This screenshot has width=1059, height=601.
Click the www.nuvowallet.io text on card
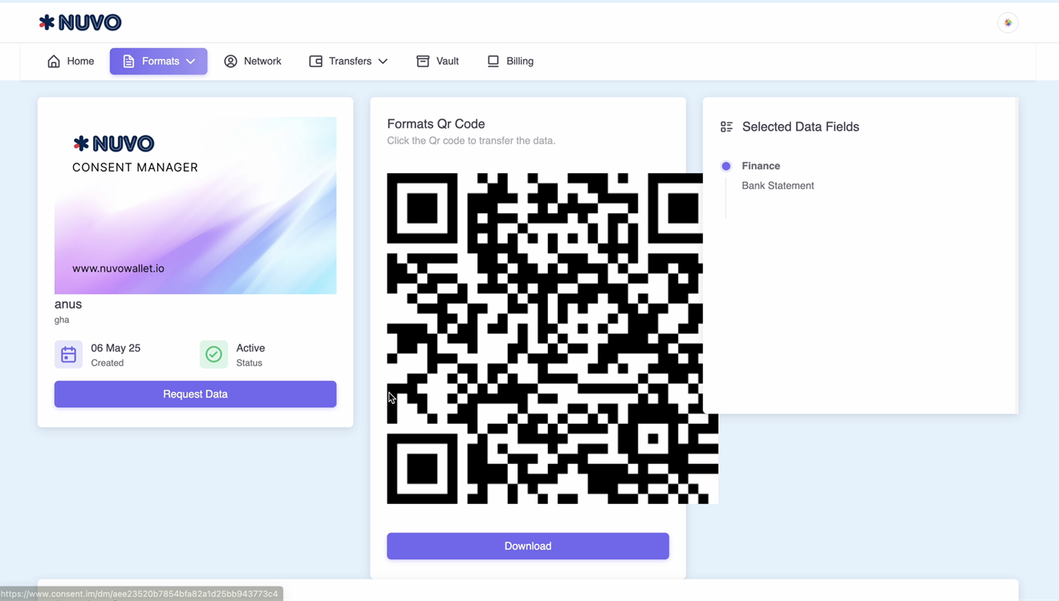coord(118,268)
